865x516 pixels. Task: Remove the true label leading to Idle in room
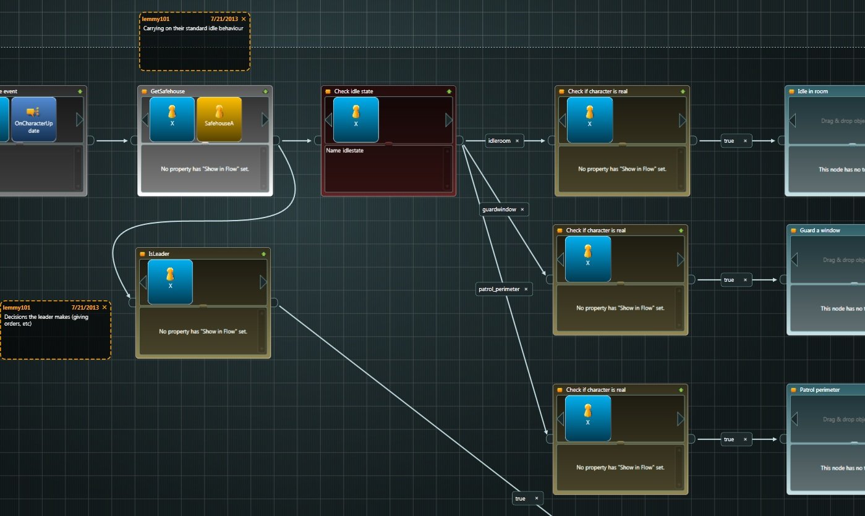point(745,141)
